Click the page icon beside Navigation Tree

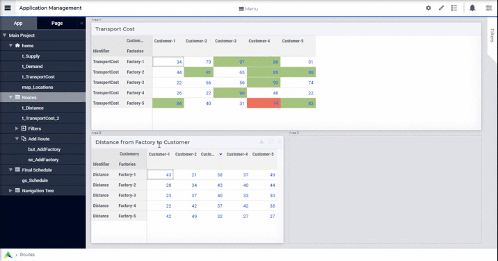click(17, 191)
